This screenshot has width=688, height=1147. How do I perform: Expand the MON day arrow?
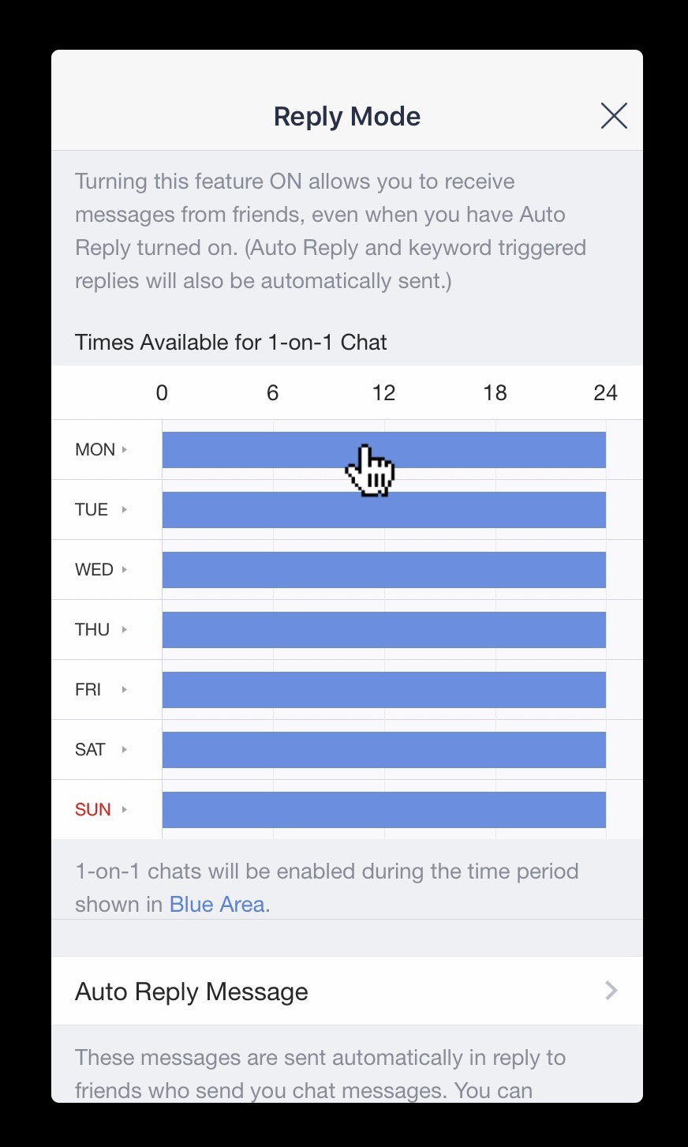(125, 450)
